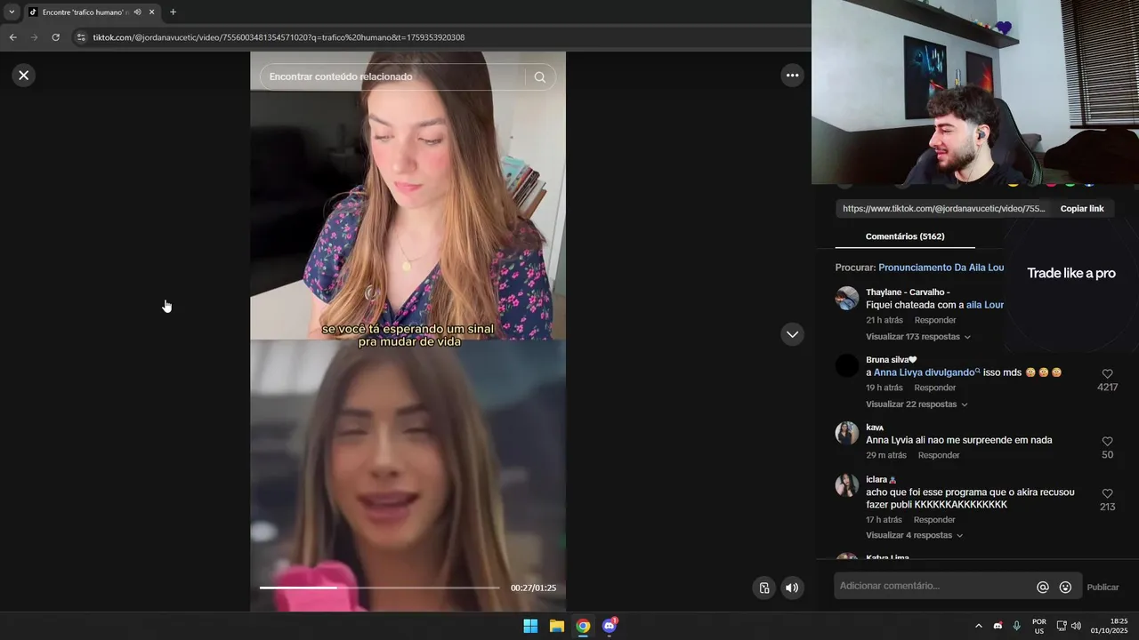The image size is (1139, 640).
Task: Open the emoji picker in comment box
Action: [1065, 588]
